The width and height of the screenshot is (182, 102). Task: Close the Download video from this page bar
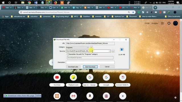40,96
